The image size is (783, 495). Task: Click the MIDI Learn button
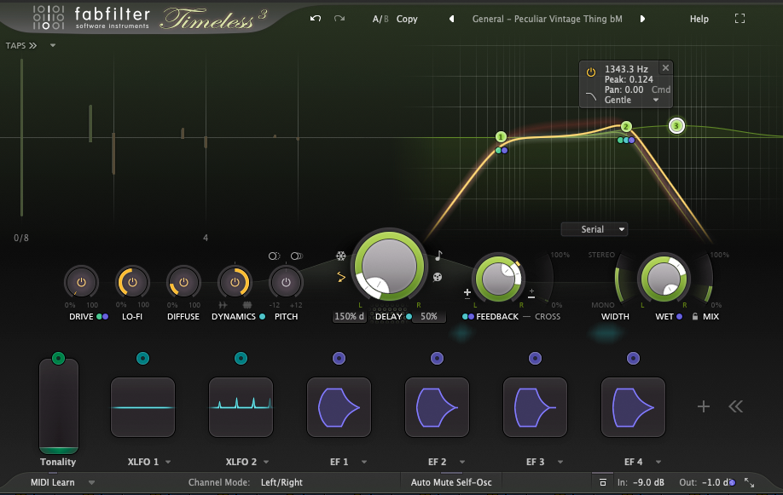point(52,482)
